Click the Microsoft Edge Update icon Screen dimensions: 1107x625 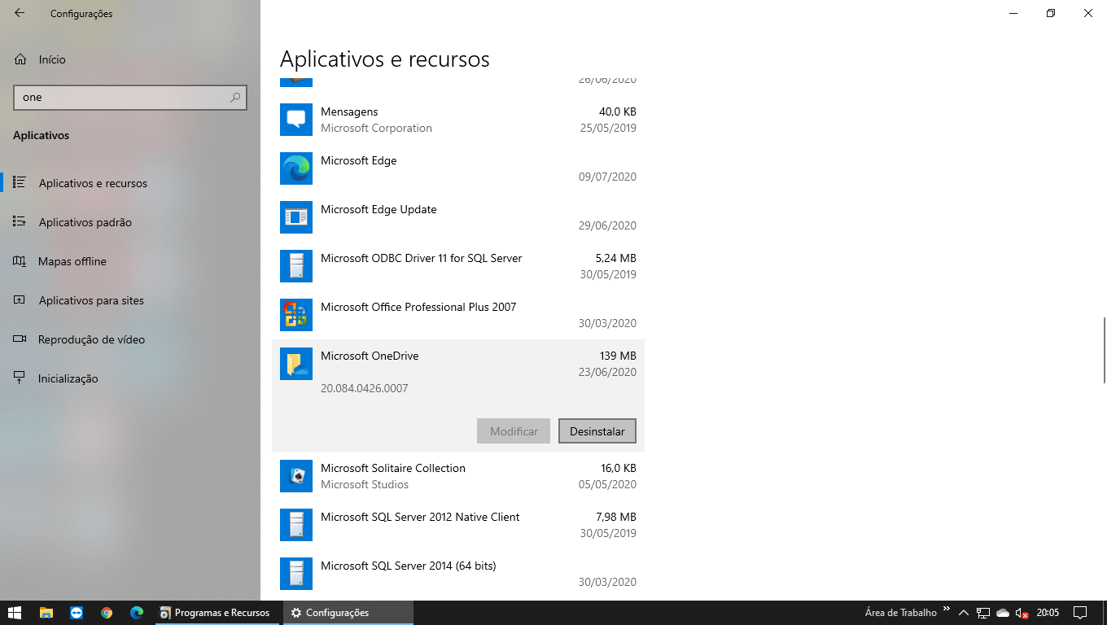296,217
